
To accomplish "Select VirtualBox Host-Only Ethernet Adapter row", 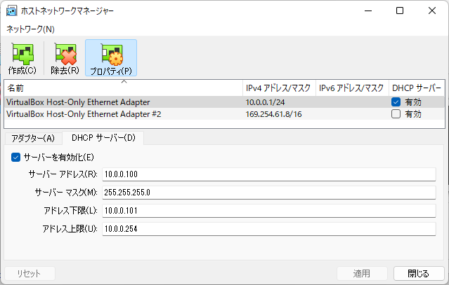I will tap(225, 102).
